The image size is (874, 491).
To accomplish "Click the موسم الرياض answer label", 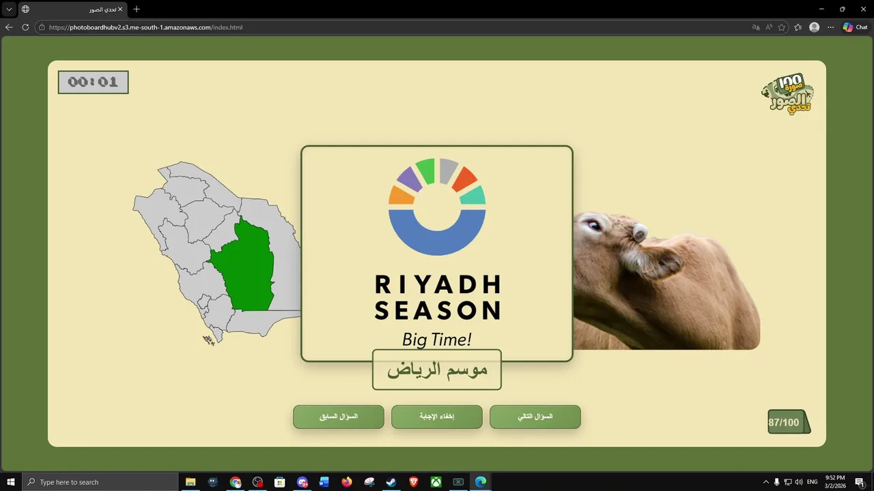I will tap(437, 370).
